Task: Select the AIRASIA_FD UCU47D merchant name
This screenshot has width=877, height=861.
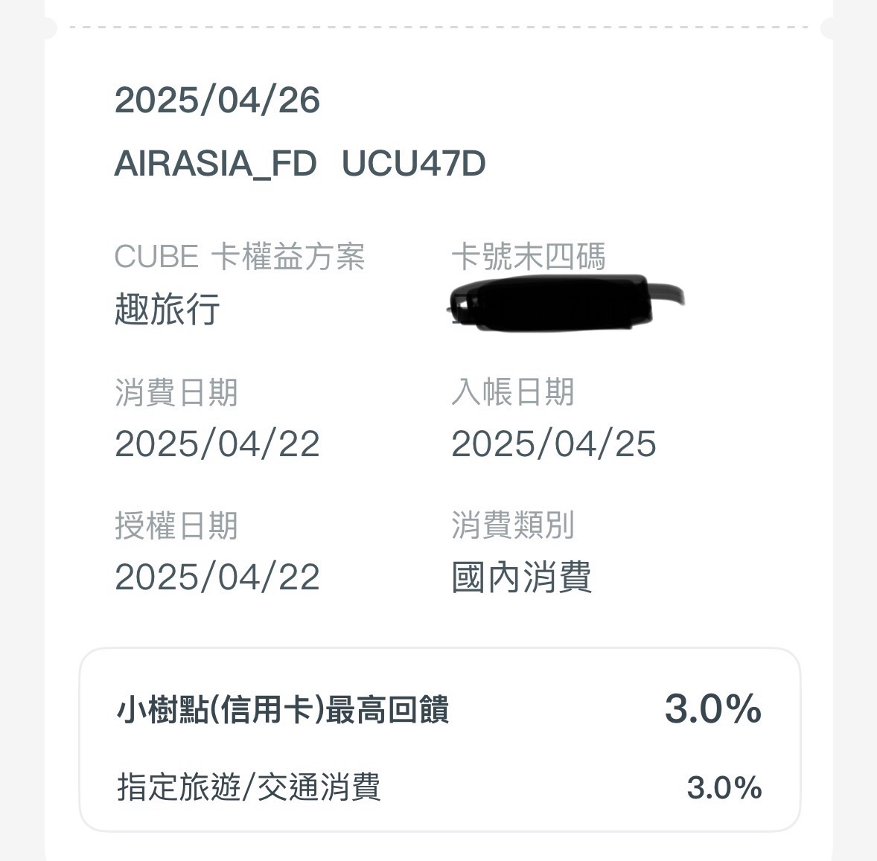Action: 300,163
